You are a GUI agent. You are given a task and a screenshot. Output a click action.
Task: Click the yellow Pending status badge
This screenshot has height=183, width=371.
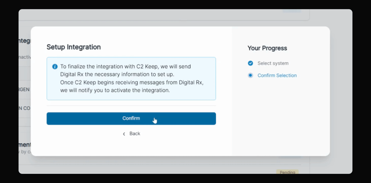(x=287, y=172)
